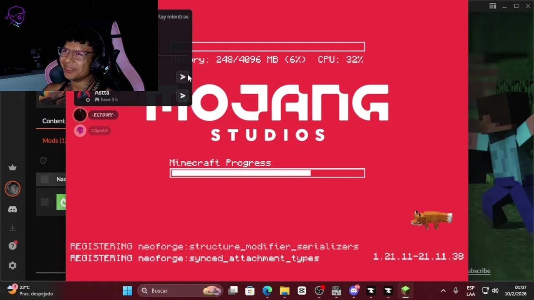Screen dimensions: 534x300
Task: Click the Subscribe link at bottom right
Action: pyautogui.click(x=479, y=271)
